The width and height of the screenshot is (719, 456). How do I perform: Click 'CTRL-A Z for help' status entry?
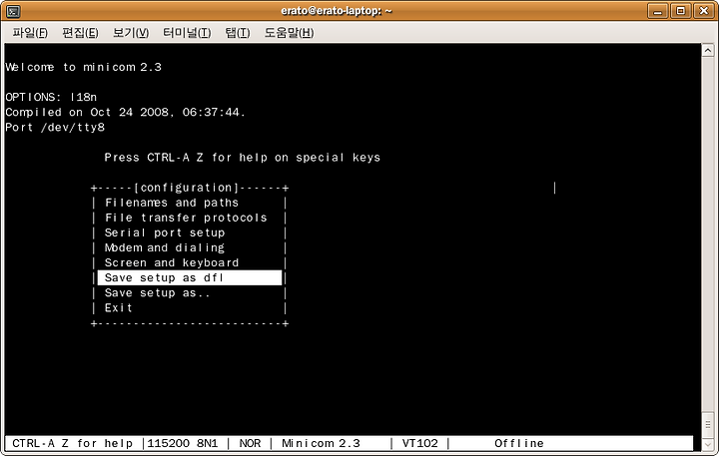point(73,443)
